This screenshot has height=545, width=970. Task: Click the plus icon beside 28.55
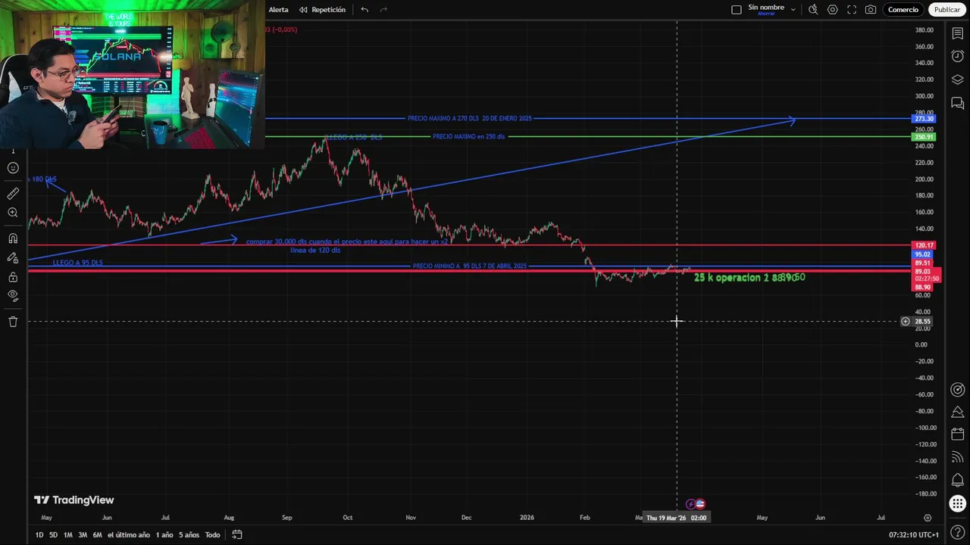pos(905,322)
